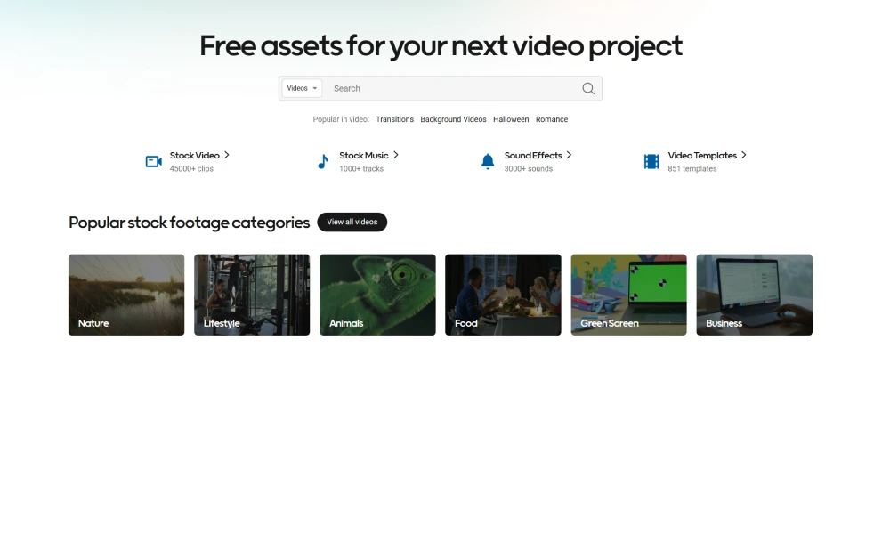Click the magnifying glass search icon
890x534 pixels.
point(588,88)
